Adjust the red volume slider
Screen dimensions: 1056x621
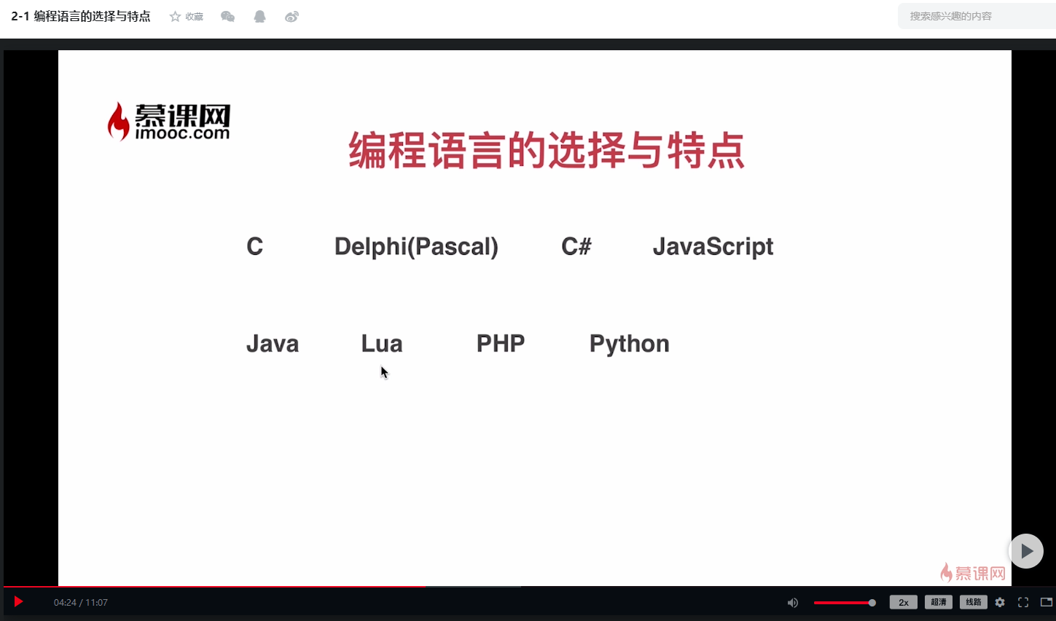(845, 603)
